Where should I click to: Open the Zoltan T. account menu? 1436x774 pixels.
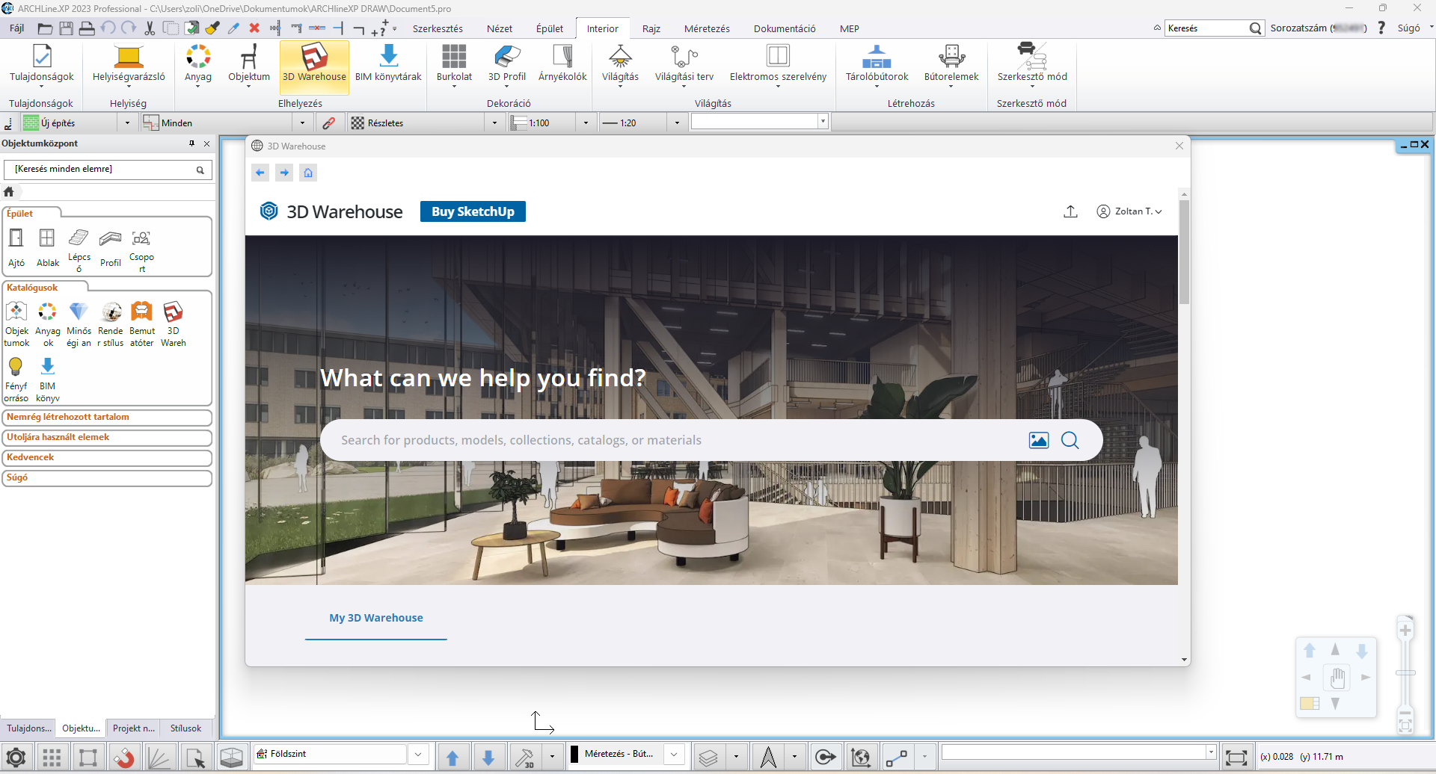(x=1129, y=211)
